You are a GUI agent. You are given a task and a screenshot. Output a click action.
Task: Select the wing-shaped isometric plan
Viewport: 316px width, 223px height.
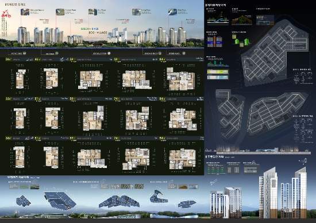[119, 201]
